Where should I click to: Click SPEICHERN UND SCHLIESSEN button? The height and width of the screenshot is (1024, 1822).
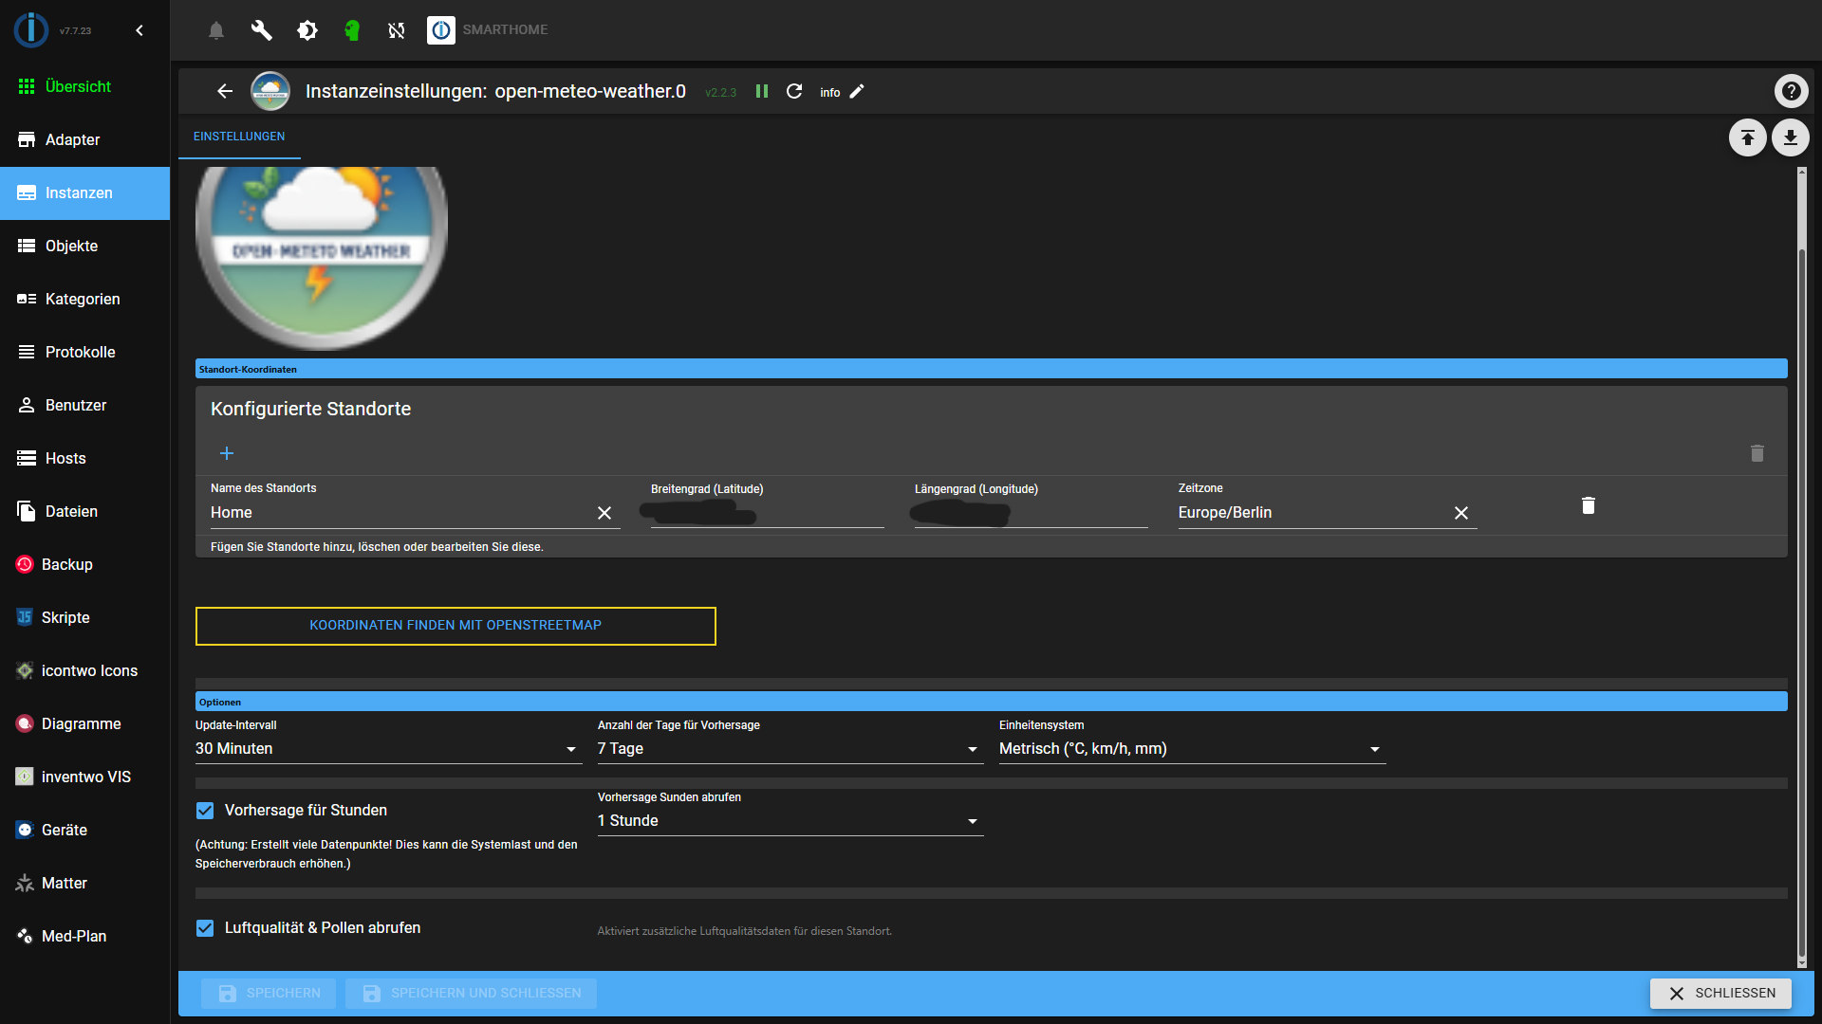[472, 993]
